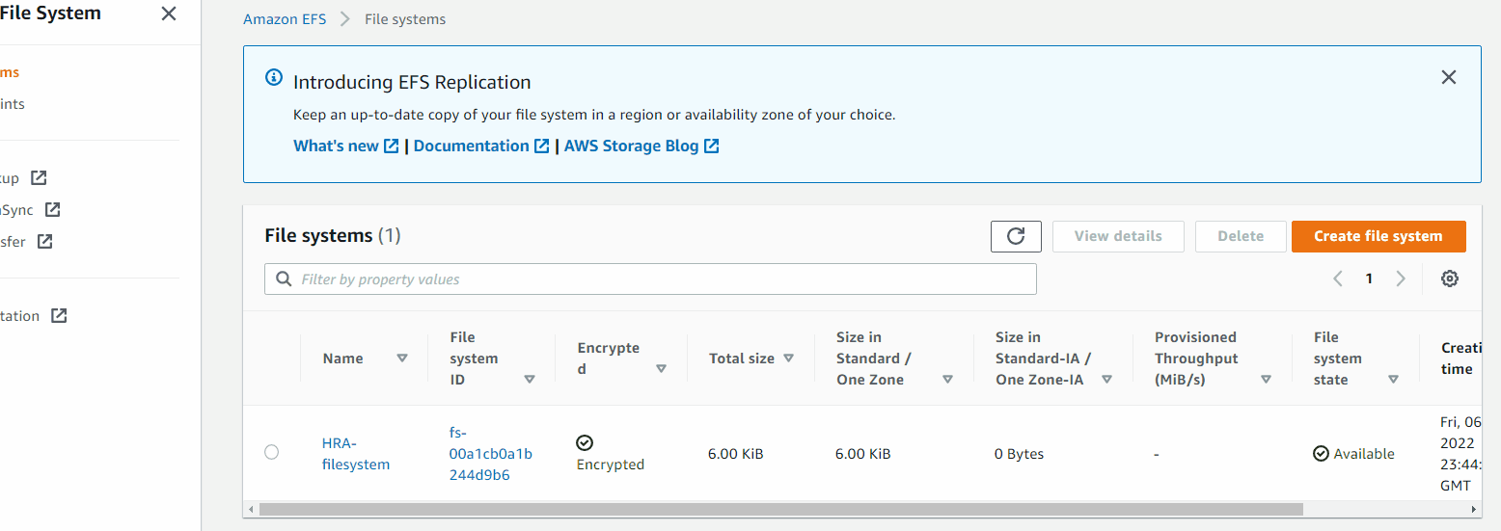This screenshot has width=1501, height=531.
Task: Click the magnifier icon in the filter field
Action: [284, 279]
